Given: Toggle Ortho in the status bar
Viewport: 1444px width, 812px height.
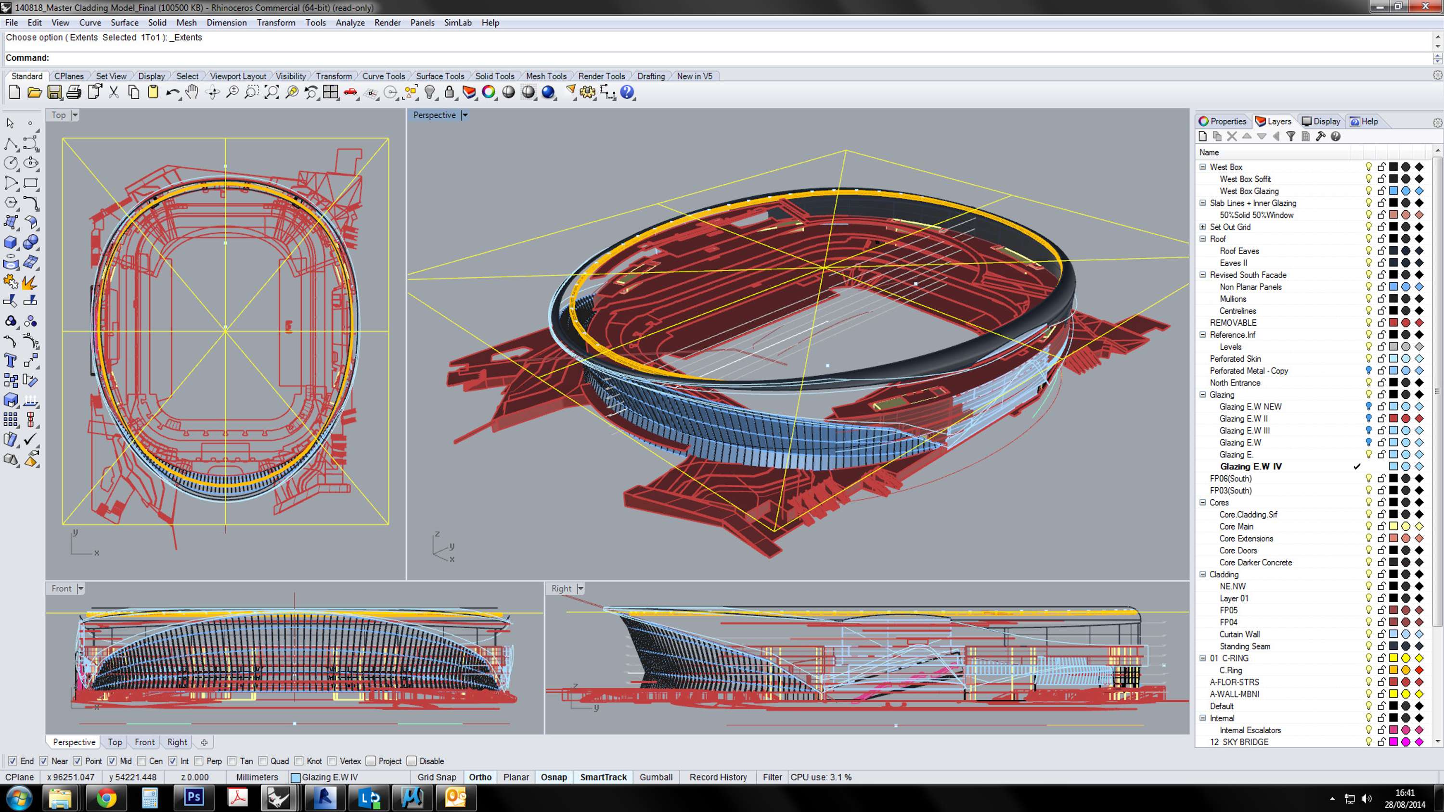Looking at the screenshot, I should (480, 777).
